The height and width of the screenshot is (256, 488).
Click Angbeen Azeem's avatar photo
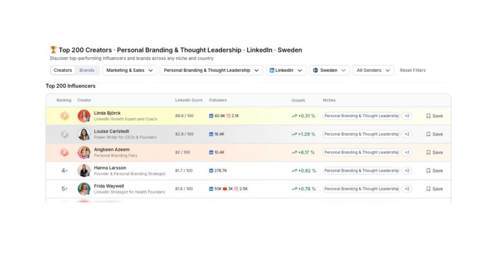84,152
